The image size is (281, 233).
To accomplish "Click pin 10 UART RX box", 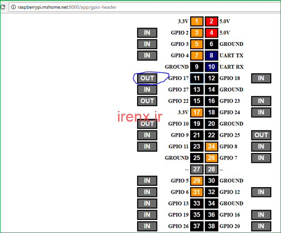I will click(212, 67).
